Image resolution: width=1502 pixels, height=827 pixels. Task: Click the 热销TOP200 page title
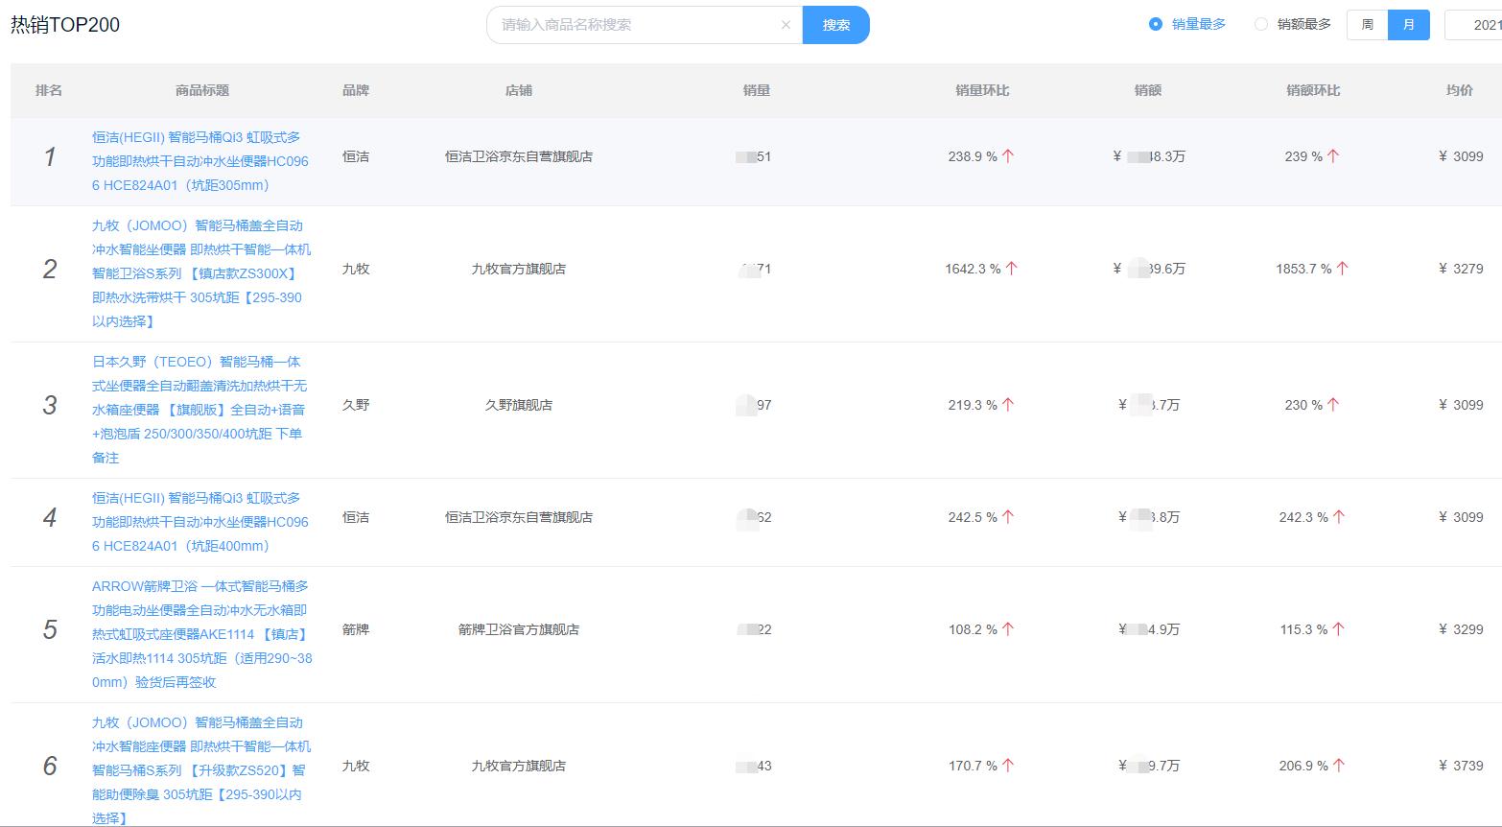click(65, 24)
